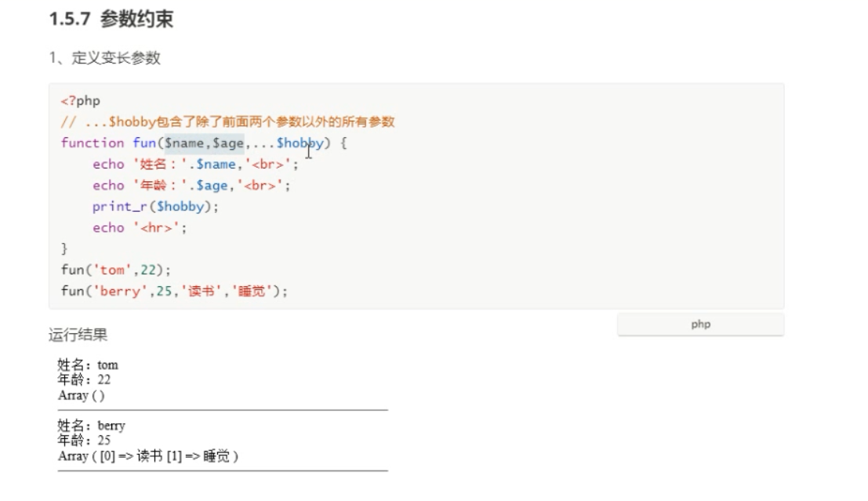
Task: Click the "function" keyword in the code
Action: coord(93,143)
